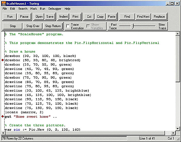Click the vertical scrollbar down arrow

[x=177, y=128]
